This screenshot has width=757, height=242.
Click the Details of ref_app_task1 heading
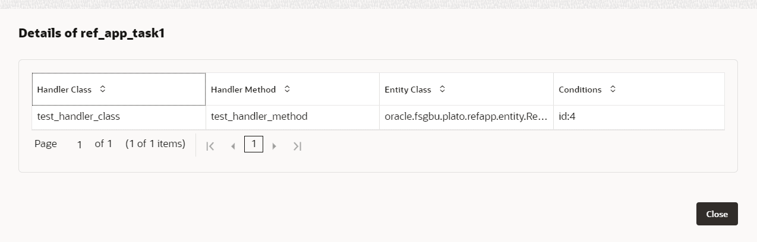(x=92, y=33)
